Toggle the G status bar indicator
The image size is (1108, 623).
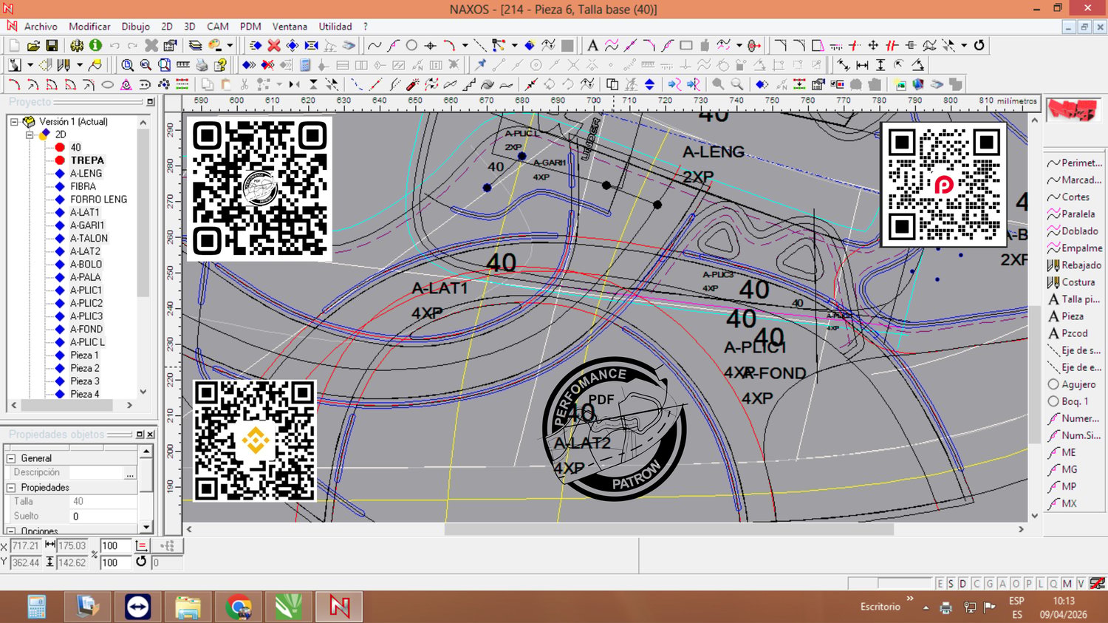[990, 584]
